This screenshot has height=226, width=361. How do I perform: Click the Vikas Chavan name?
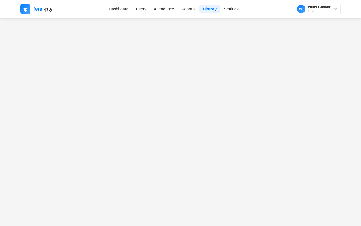pyautogui.click(x=320, y=7)
